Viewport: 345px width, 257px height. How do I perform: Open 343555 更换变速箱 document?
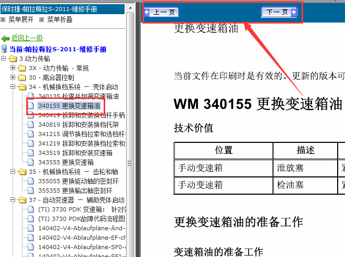click(66, 162)
